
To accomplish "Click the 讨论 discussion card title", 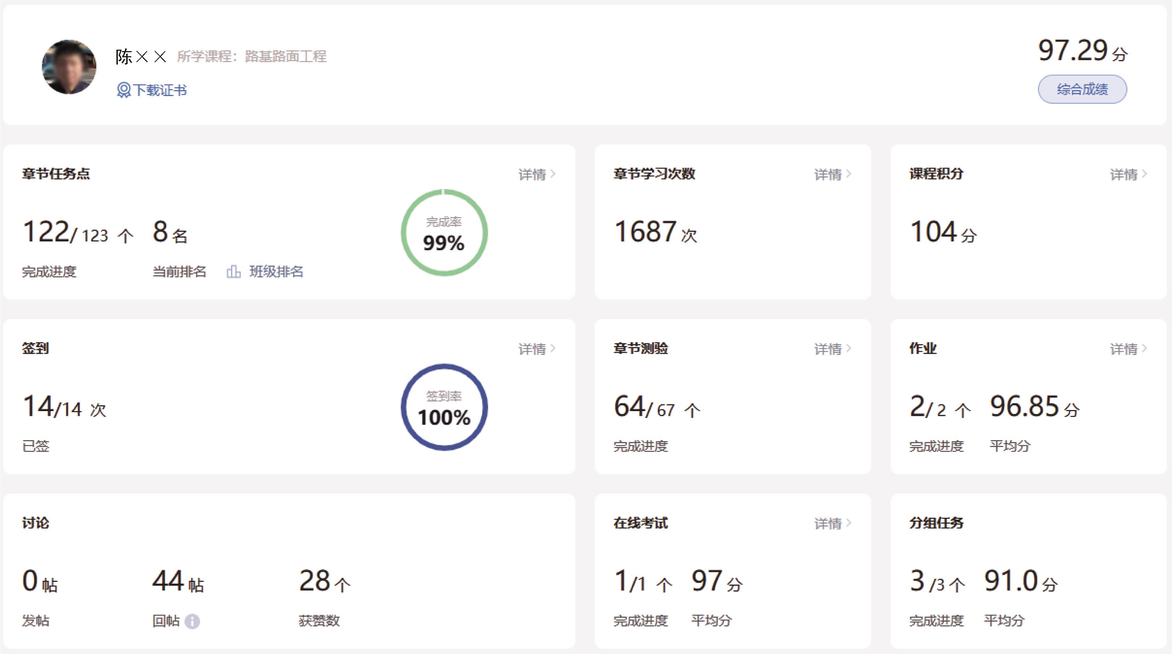I will [x=36, y=523].
